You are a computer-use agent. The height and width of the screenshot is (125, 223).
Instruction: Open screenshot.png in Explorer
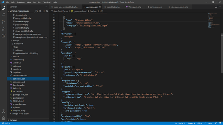tap(19, 104)
